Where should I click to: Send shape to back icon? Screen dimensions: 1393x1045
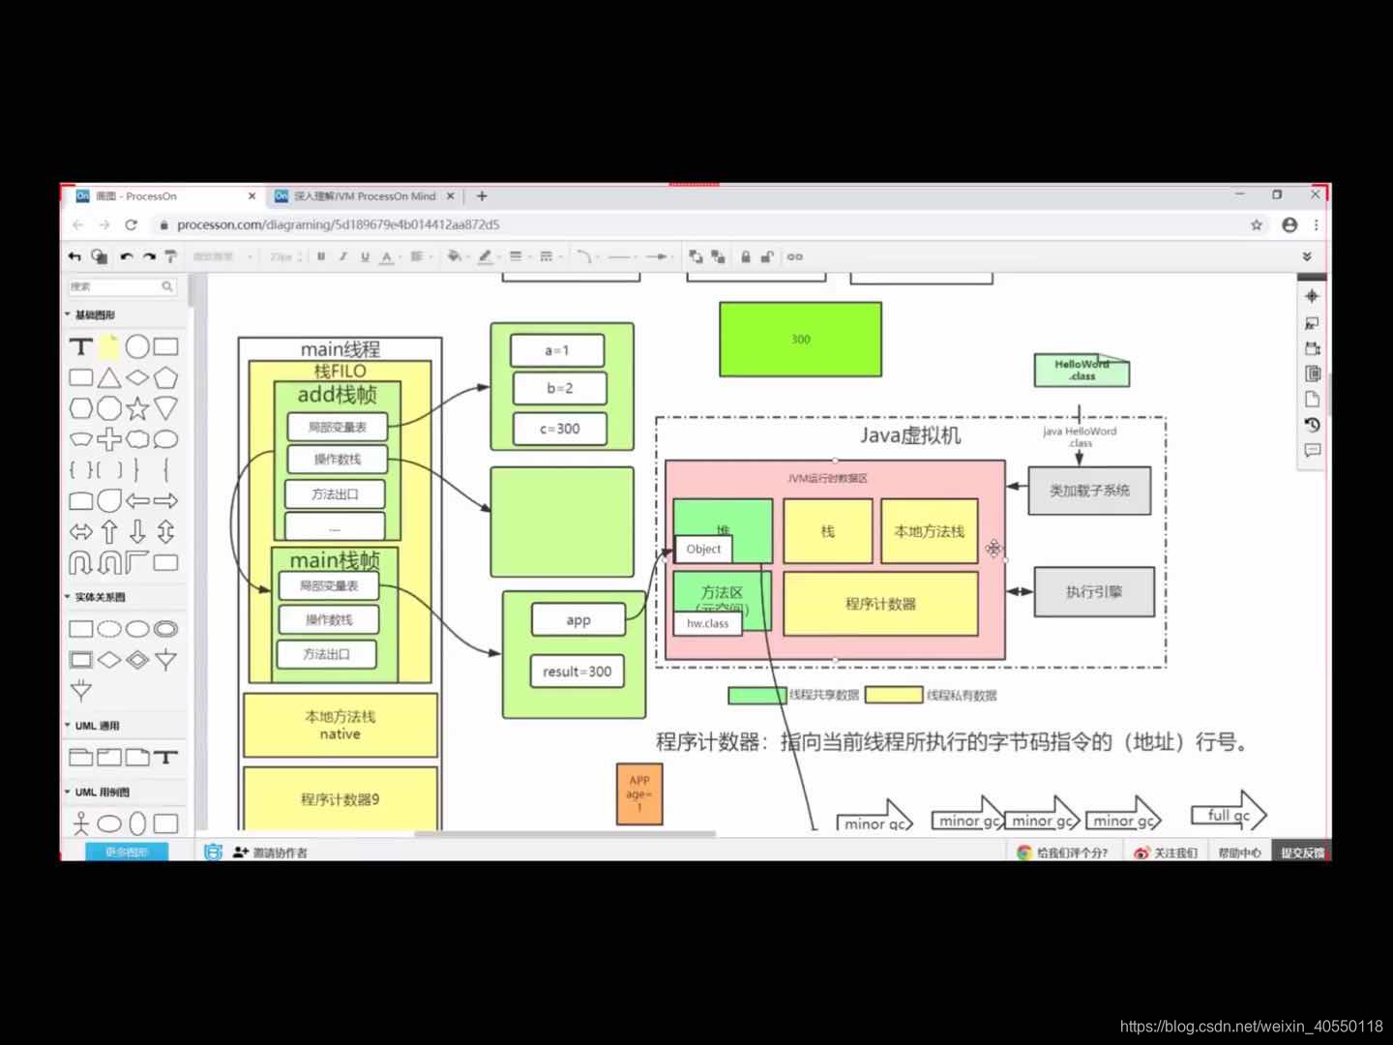point(718,256)
